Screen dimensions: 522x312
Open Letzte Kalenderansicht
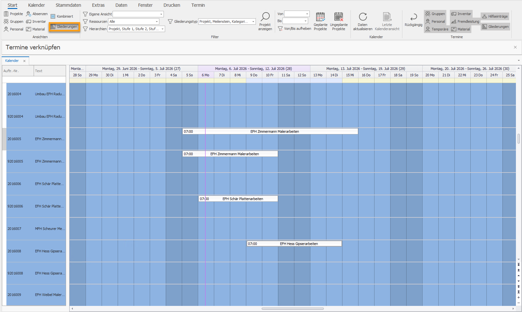(387, 21)
